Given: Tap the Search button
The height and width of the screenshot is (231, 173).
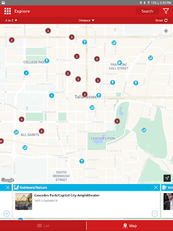Looking at the screenshot, I should [147, 11].
